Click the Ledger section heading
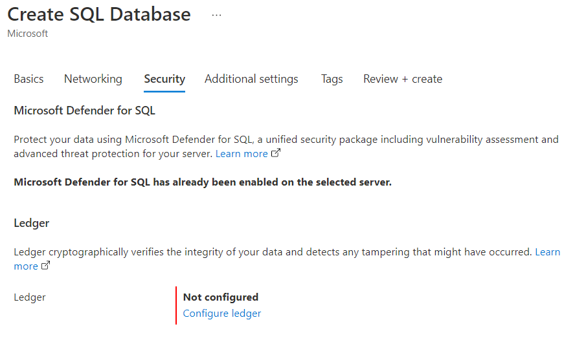 click(32, 223)
